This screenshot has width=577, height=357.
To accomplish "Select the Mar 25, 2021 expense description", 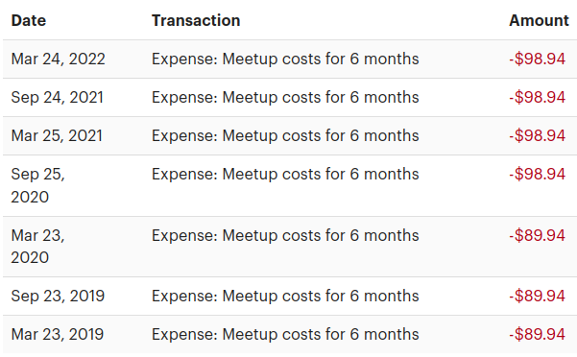I will tap(285, 135).
